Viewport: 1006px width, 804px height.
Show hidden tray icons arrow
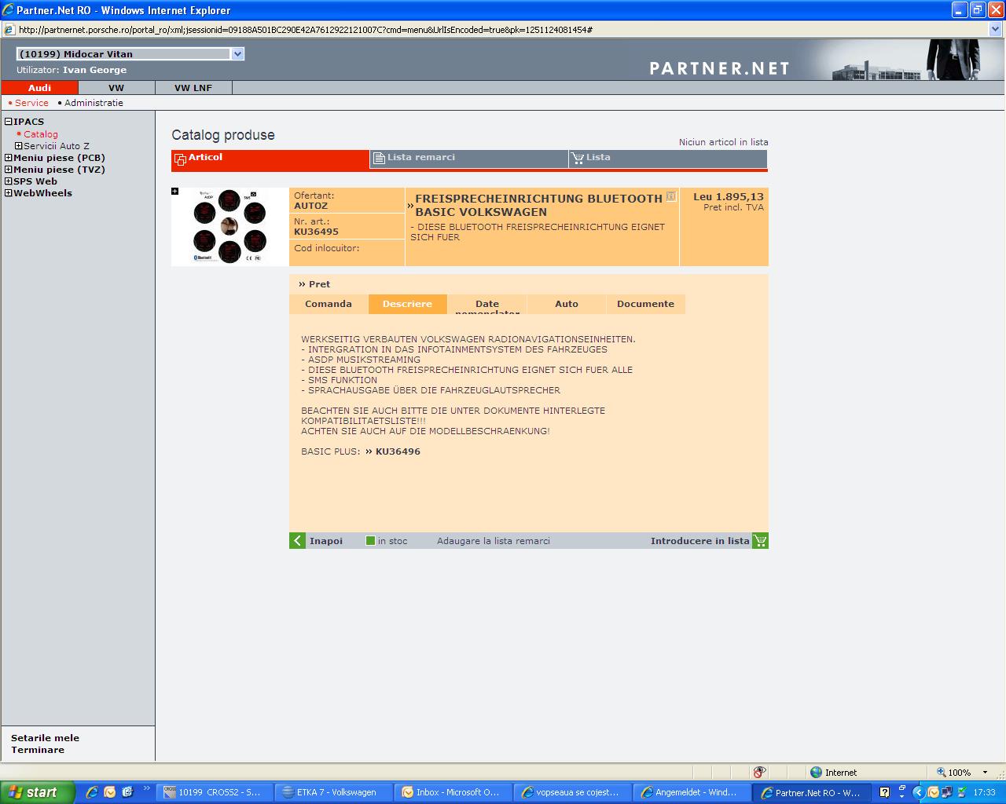918,792
